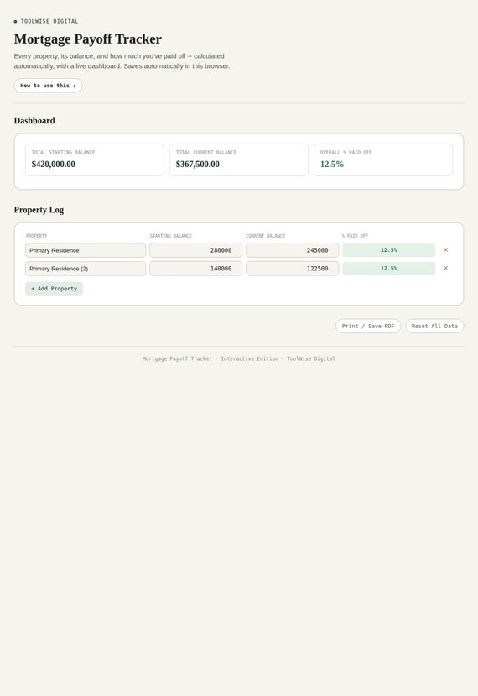Click the $367,500.00 total current balance value
478x696 pixels.
tap(198, 165)
